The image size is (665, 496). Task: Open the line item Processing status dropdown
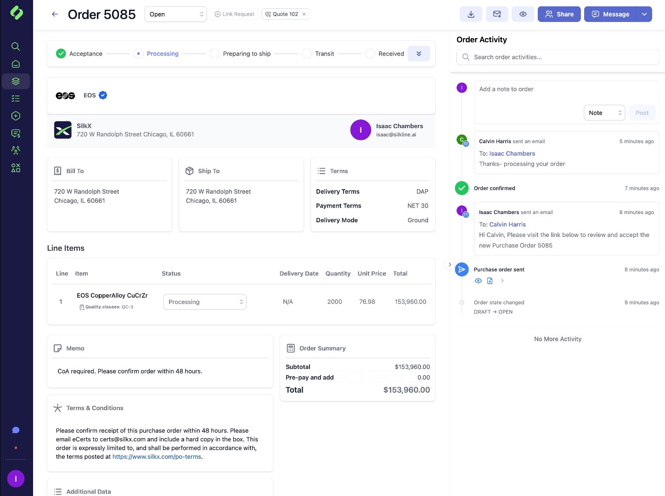[205, 302]
